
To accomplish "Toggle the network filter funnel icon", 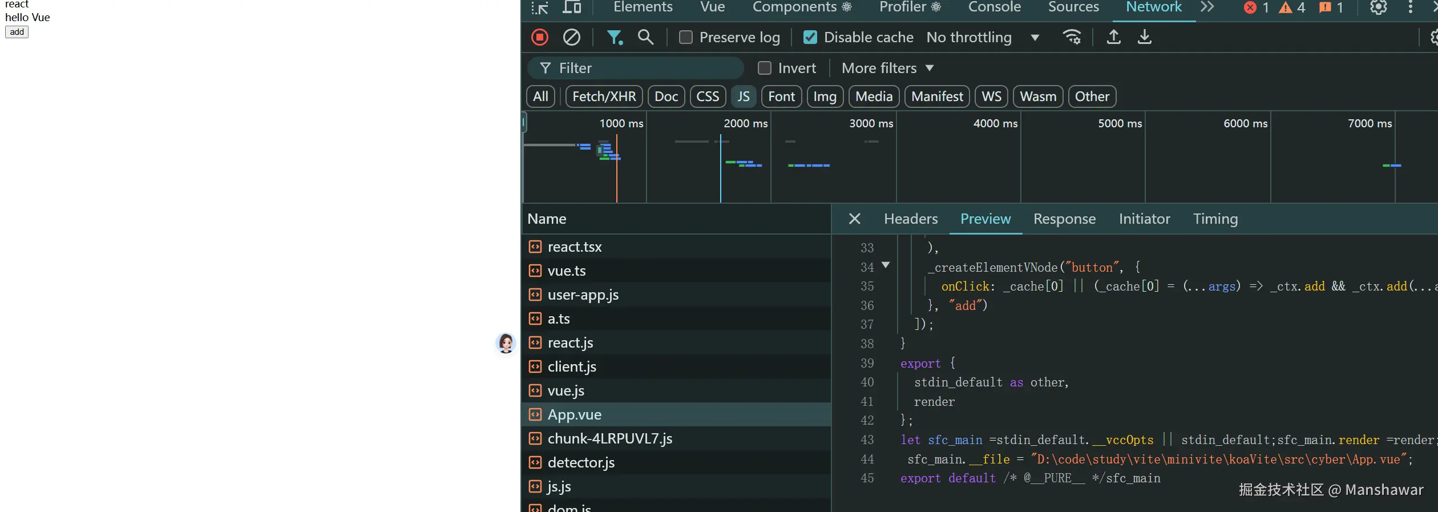I will click(x=614, y=37).
